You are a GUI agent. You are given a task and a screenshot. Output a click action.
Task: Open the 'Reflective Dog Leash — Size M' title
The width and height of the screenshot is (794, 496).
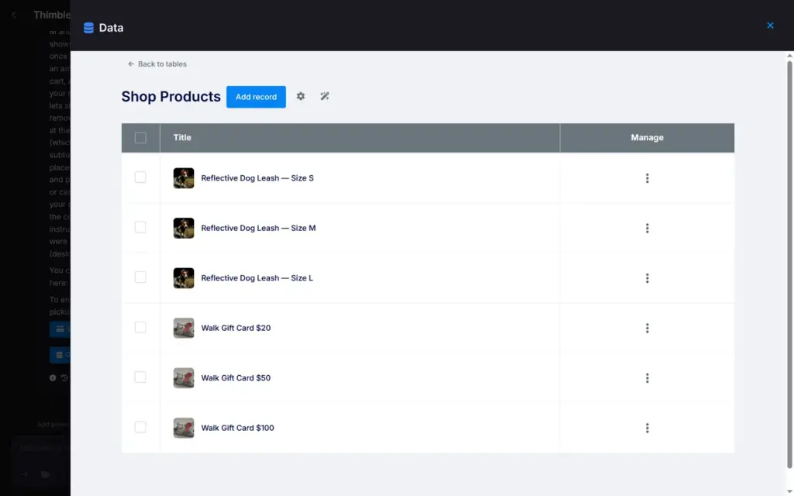point(258,229)
